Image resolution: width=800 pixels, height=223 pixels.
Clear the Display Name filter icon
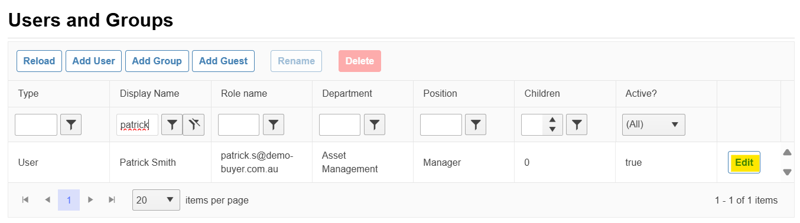[193, 124]
